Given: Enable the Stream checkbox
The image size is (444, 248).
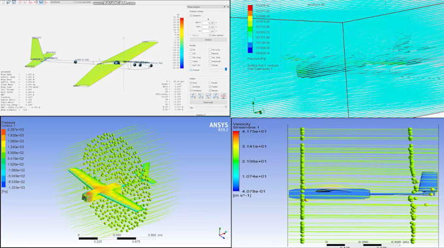Looking at the screenshot, I should (x=210, y=65).
